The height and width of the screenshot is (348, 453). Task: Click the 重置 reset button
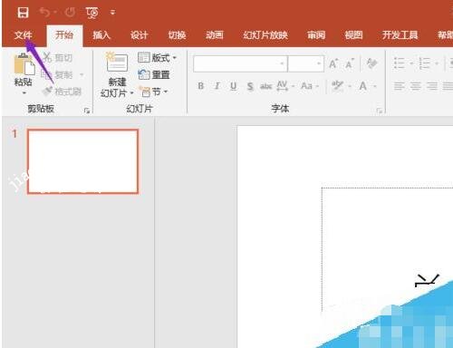[x=154, y=74]
